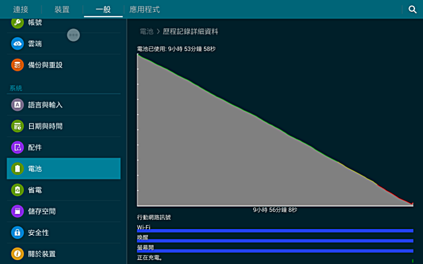Viewport: 423px width, 264px height.
Task: Select the 一般 tab
Action: click(103, 9)
